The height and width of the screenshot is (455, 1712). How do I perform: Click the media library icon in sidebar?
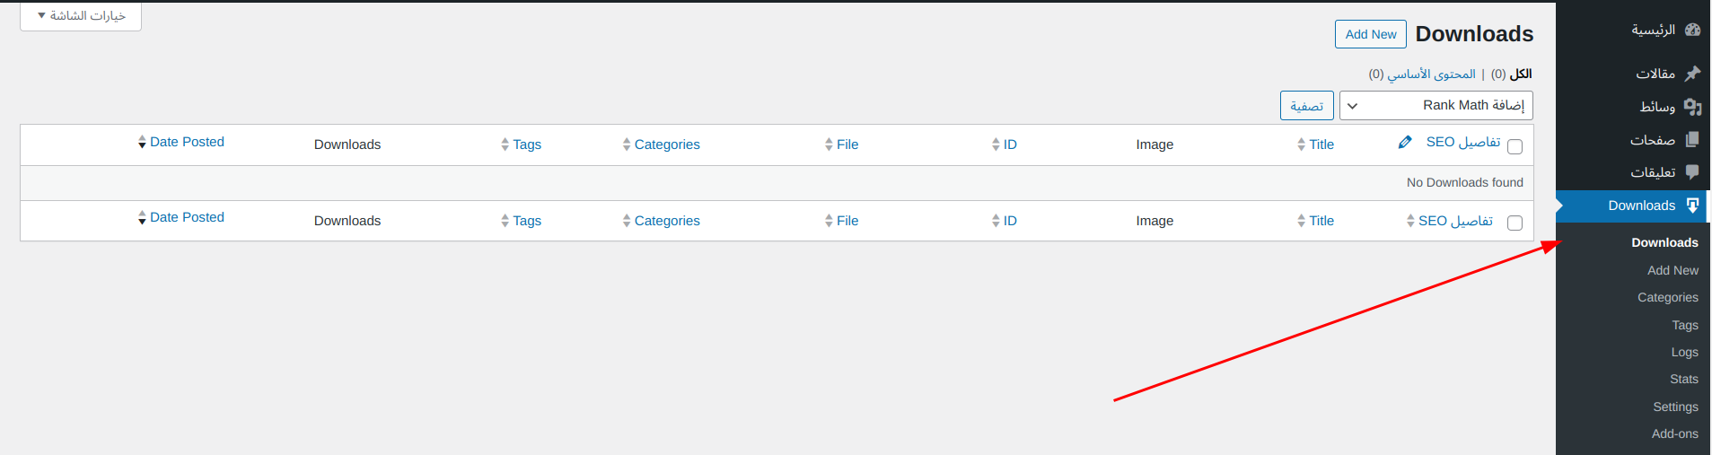pyautogui.click(x=1692, y=107)
